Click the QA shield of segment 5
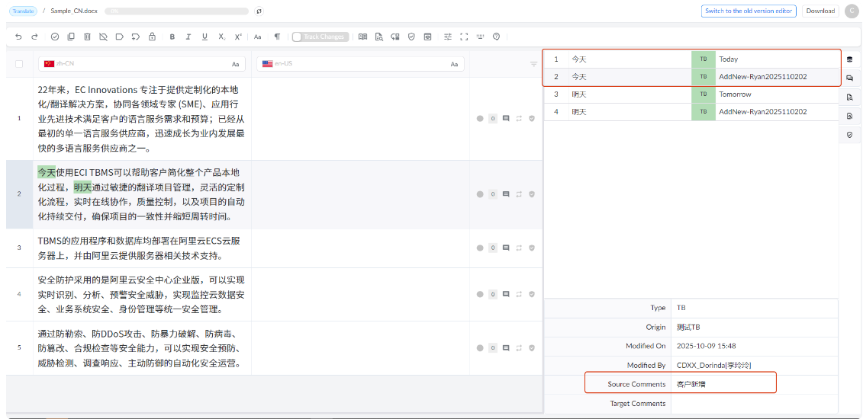 click(x=532, y=347)
